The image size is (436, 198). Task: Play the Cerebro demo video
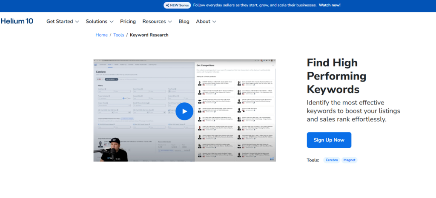[184, 111]
